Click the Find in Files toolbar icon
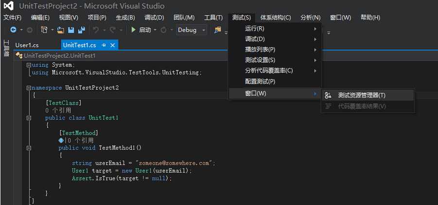438x205 pixels. (x=218, y=30)
